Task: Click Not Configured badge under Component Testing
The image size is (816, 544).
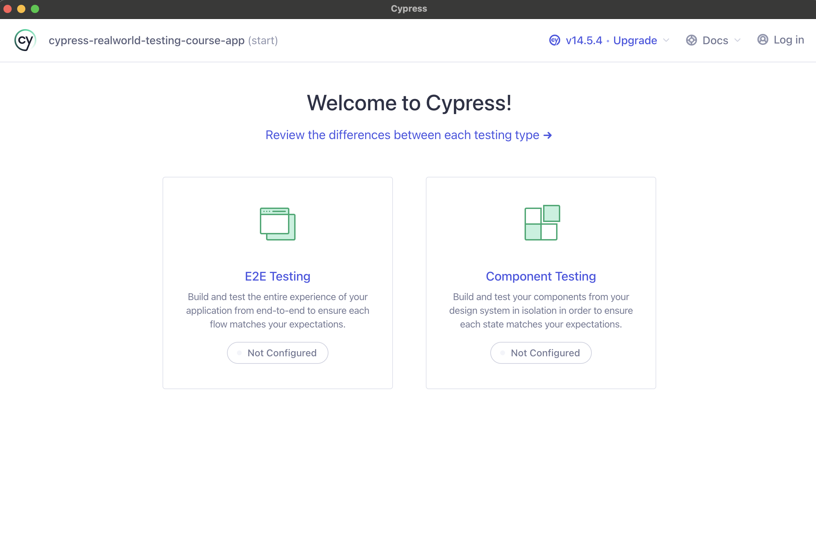Action: [541, 353]
